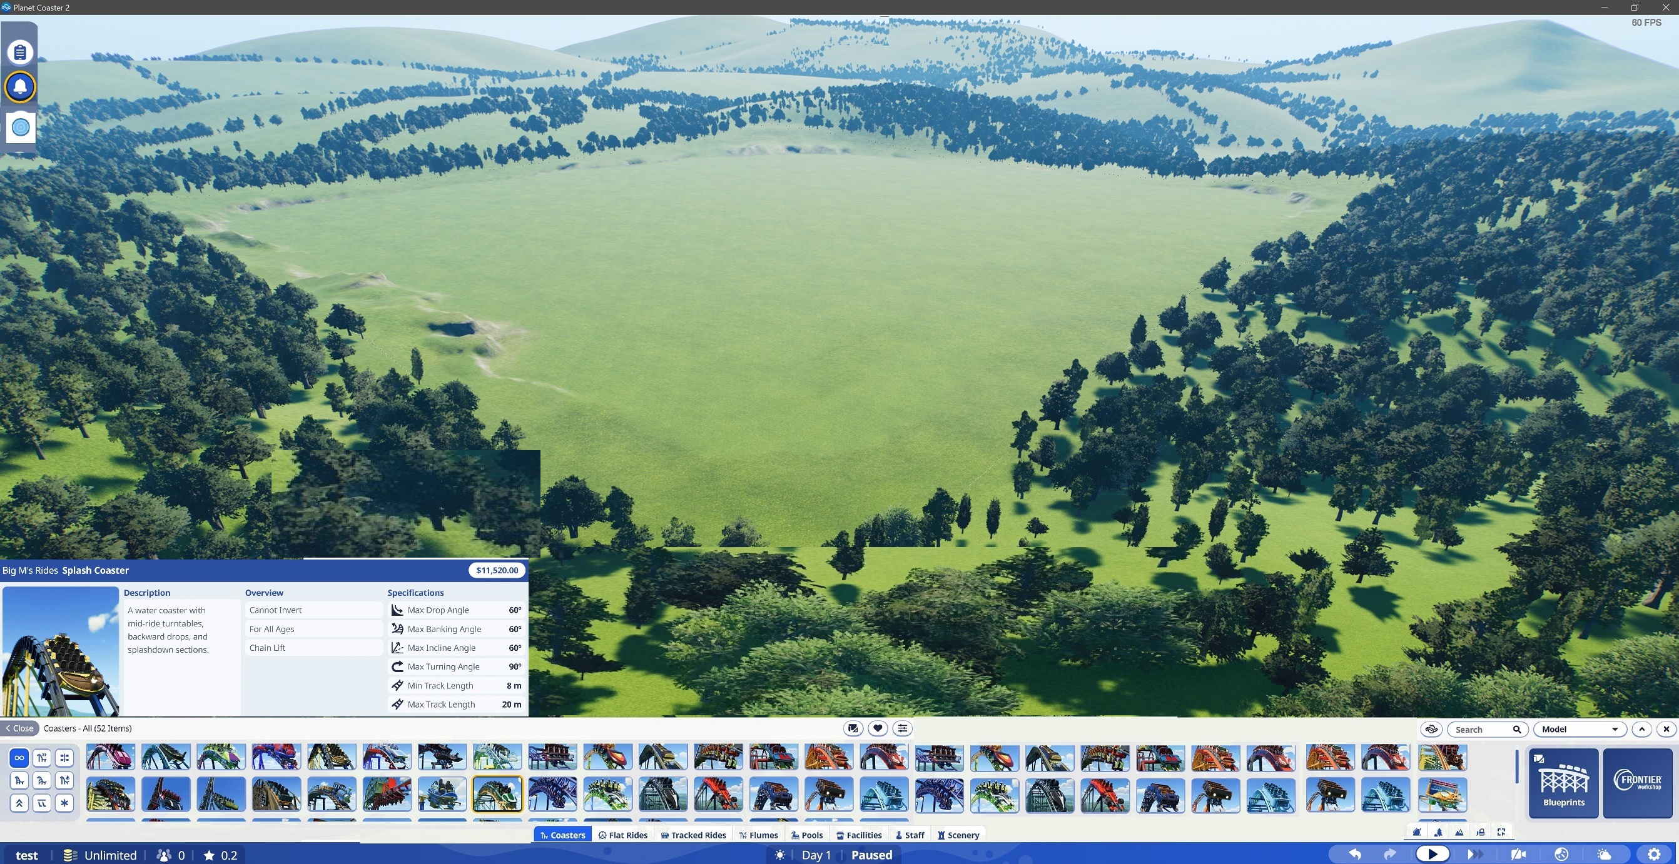Toggle the grid-style filter right of infinity
Screen dimensions: 1679x864
tap(64, 758)
